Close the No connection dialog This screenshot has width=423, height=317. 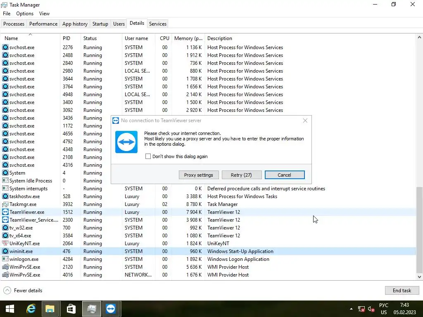point(305,121)
